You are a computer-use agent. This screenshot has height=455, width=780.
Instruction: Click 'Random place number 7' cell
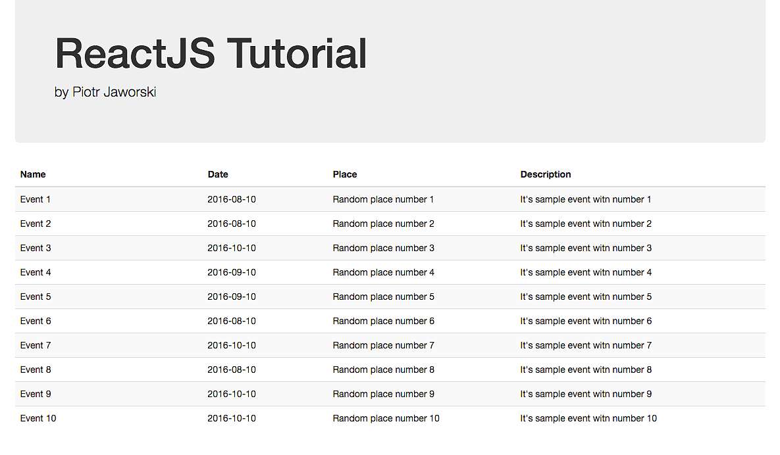pos(384,345)
